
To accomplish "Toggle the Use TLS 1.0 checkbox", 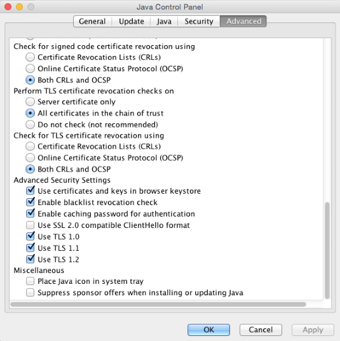I will (x=30, y=236).
